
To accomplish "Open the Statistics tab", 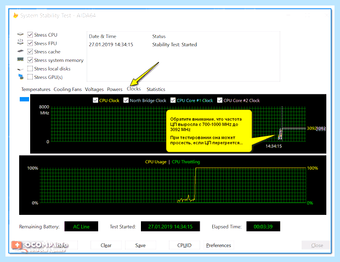I will coord(156,89).
